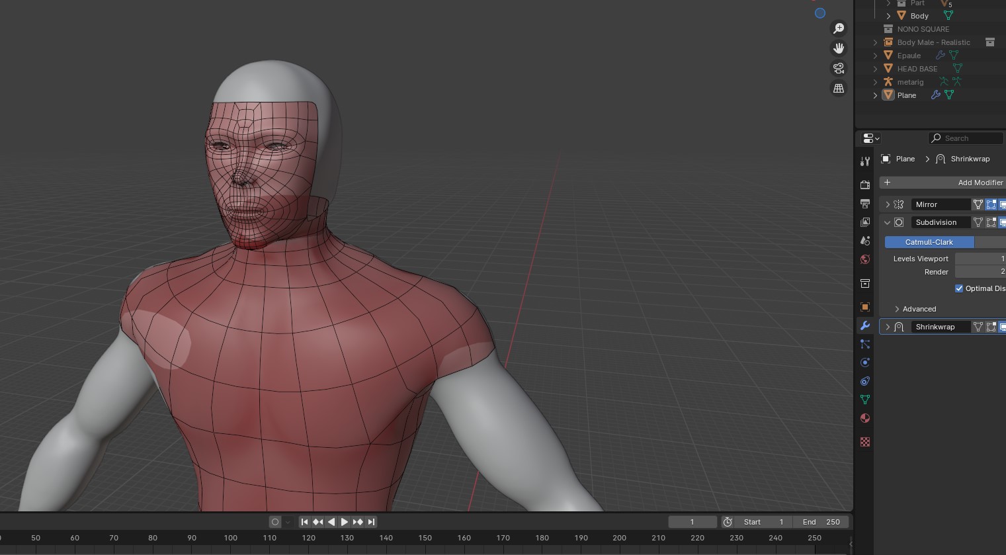Click the viewport zoom magnifier icon
Viewport: 1006px width, 555px height.
pyautogui.click(x=839, y=28)
